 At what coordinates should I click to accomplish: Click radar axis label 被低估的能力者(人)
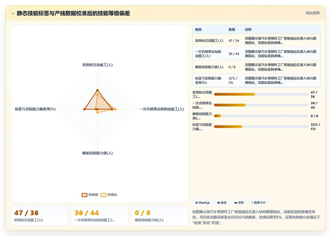point(97,153)
